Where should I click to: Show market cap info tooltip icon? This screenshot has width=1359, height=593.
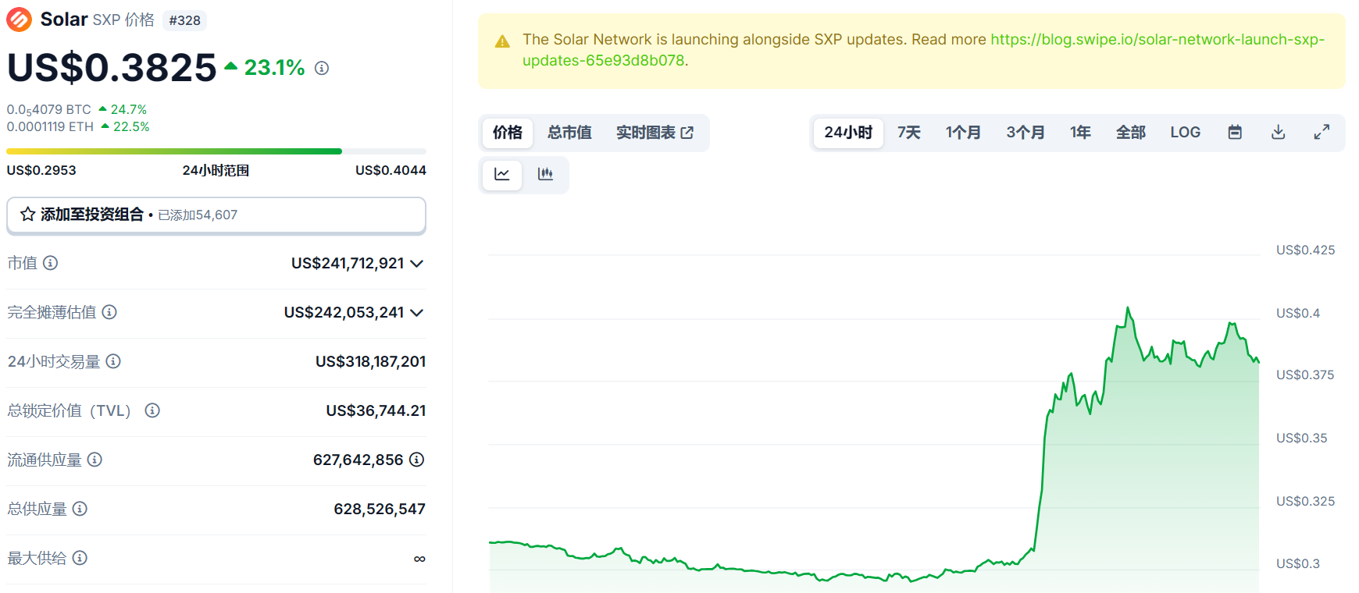tap(51, 263)
